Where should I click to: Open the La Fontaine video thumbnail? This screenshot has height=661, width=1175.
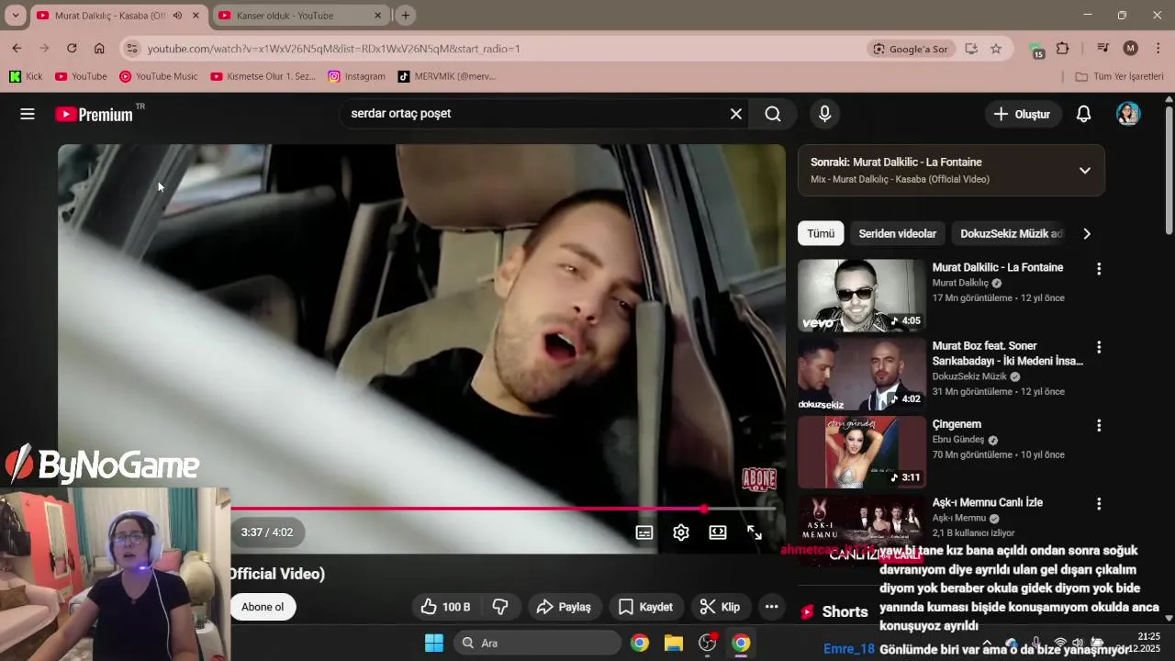(x=862, y=295)
